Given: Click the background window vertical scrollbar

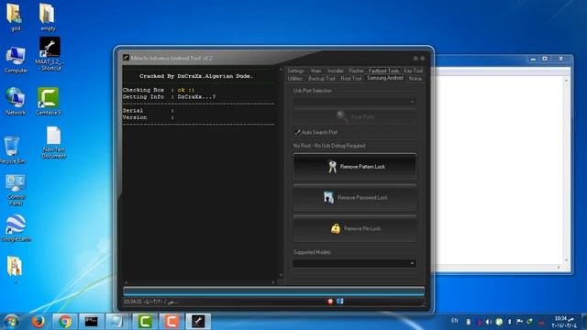Looking at the screenshot, I should pyautogui.click(x=566, y=170).
